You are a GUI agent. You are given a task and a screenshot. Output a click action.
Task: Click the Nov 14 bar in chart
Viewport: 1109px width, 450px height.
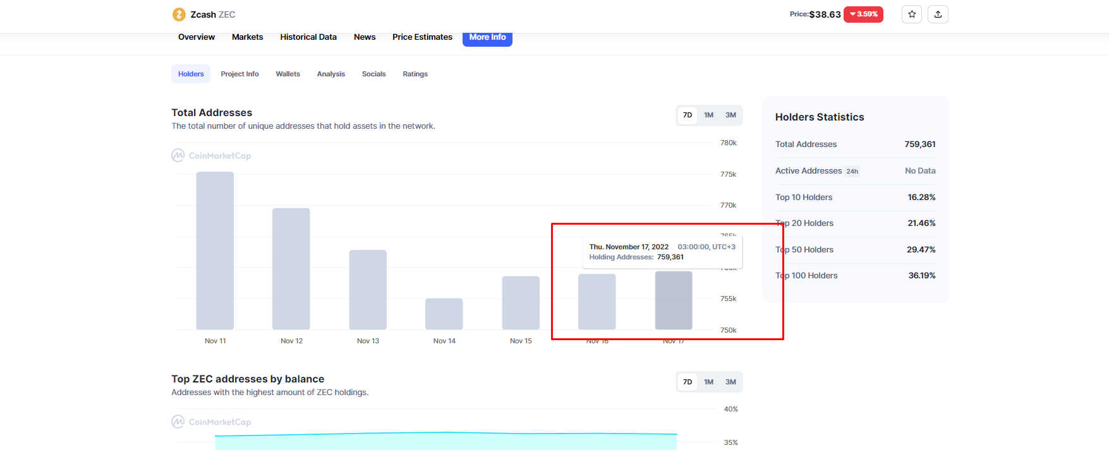pyautogui.click(x=444, y=314)
